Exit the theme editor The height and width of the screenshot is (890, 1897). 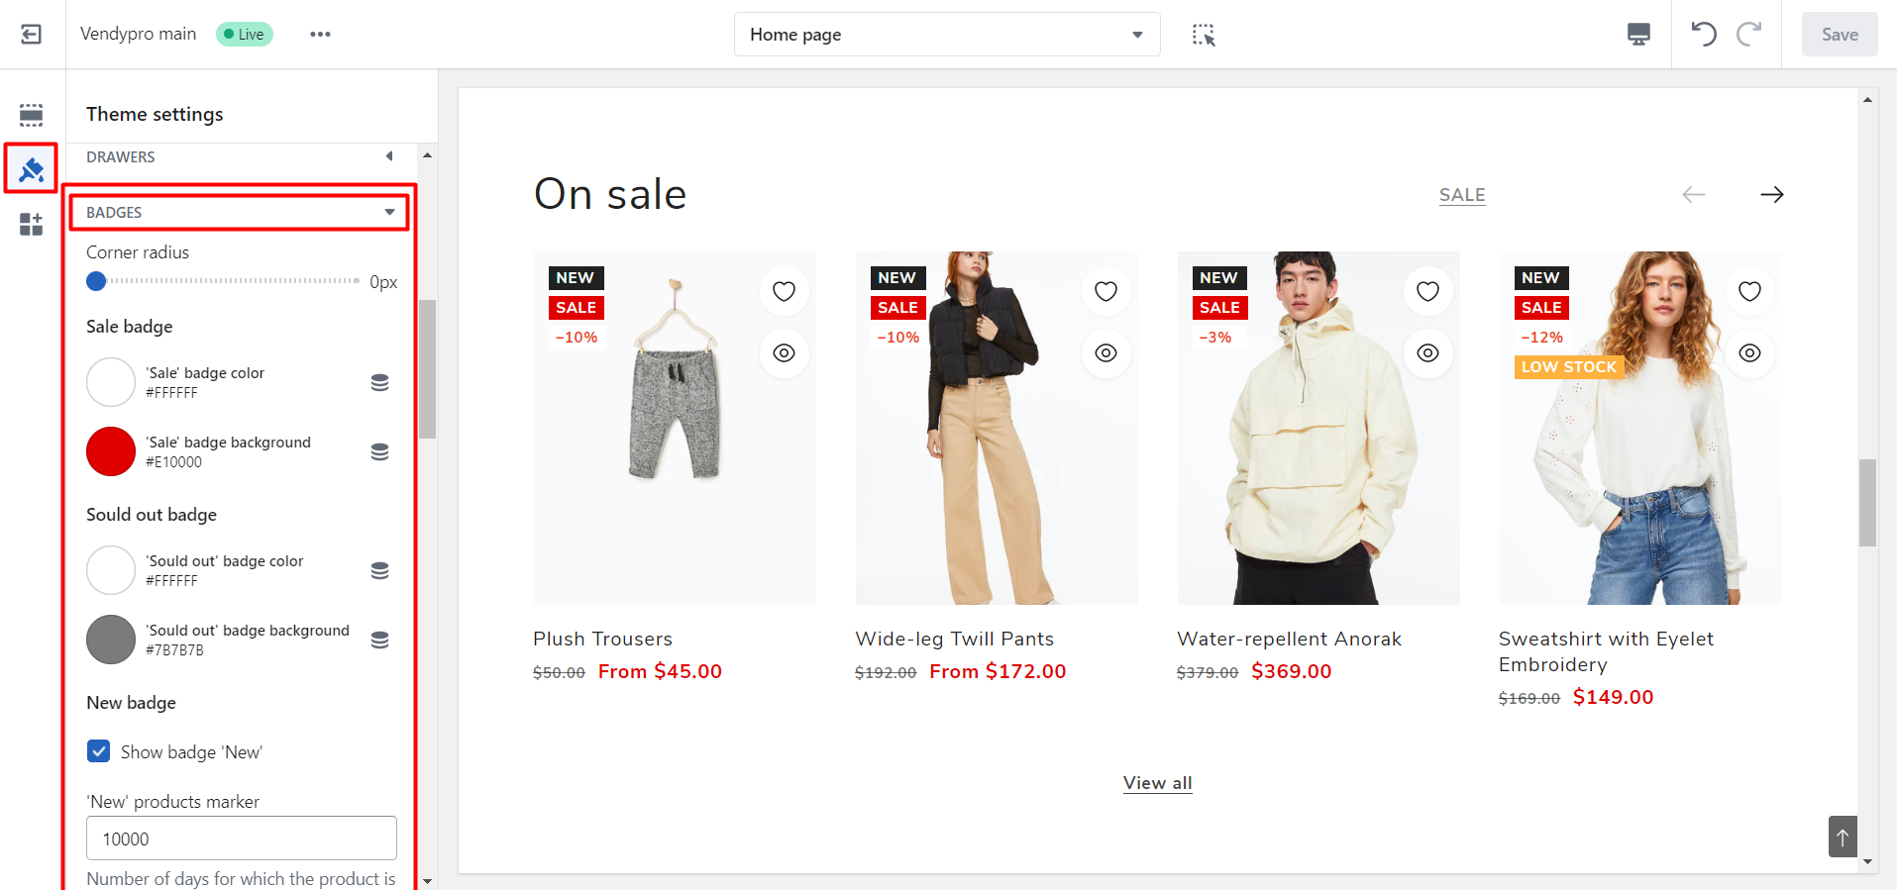[x=31, y=34]
